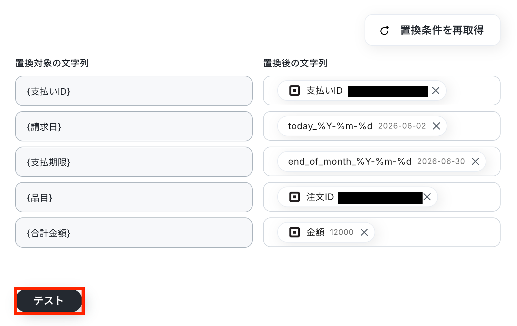Image resolution: width=517 pixels, height=326 pixels.
Task: Remove the today_%Y-%m-%d date chip
Action: click(436, 126)
